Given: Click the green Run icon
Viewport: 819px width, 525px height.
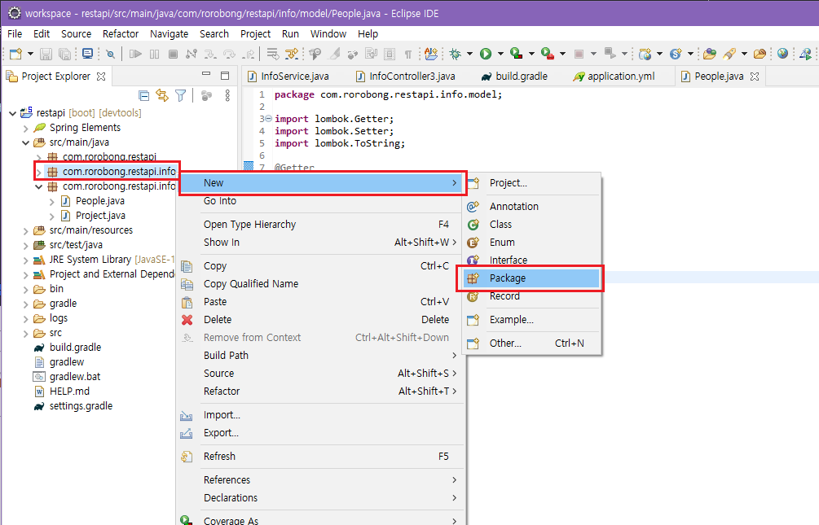Looking at the screenshot, I should point(486,54).
